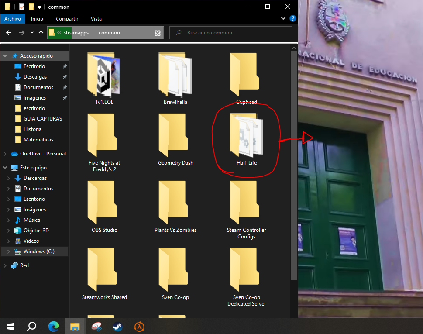Click steamapps in the address path
Screen dimensions: 423x334
point(76,33)
